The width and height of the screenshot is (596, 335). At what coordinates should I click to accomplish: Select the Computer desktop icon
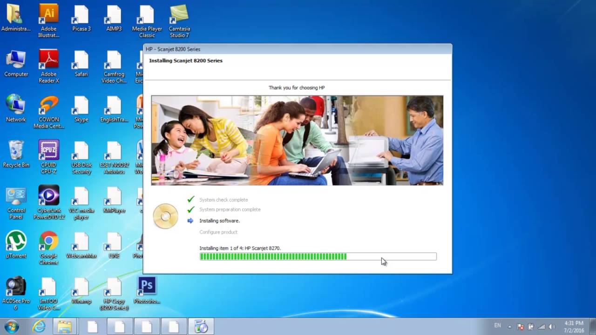[16, 64]
